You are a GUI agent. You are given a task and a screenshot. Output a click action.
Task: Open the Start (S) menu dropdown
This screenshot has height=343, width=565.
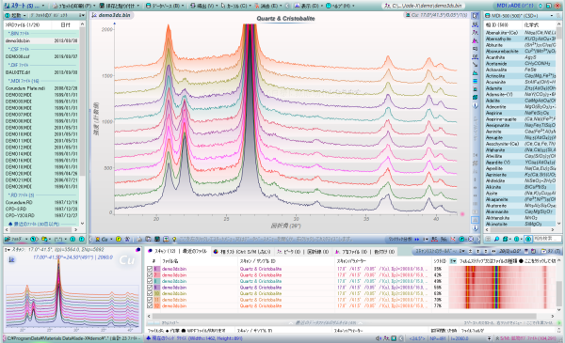(x=43, y=6)
